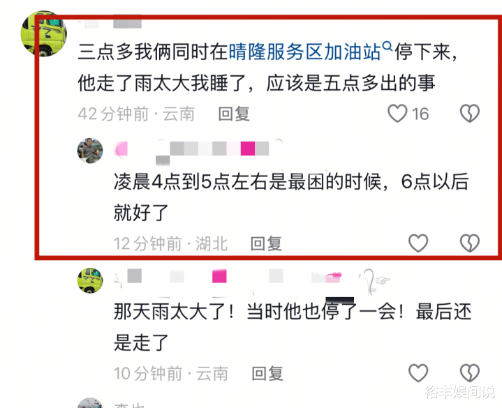Dislike the reply posted 10分钟前 from 云南

pos(470,373)
